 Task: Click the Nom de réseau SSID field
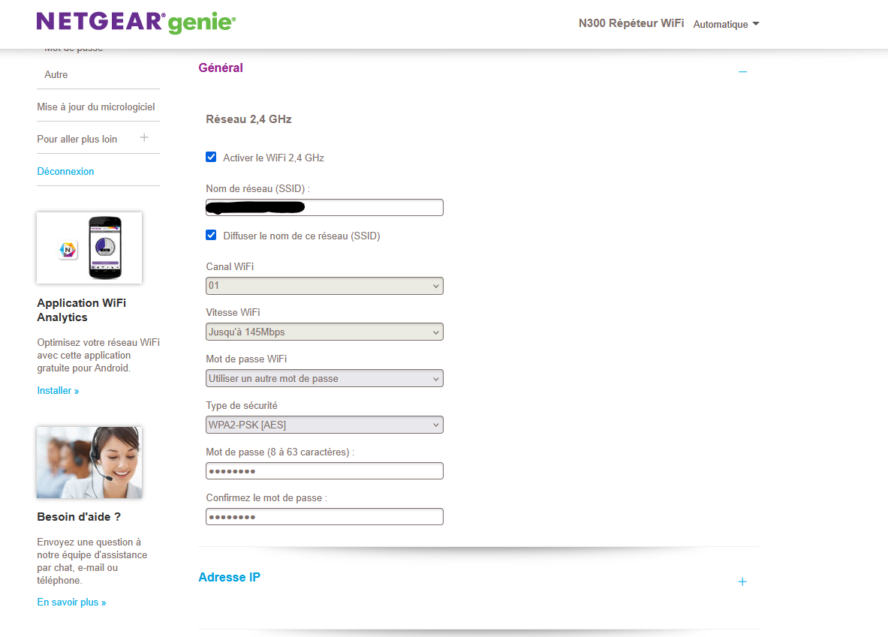click(x=324, y=208)
